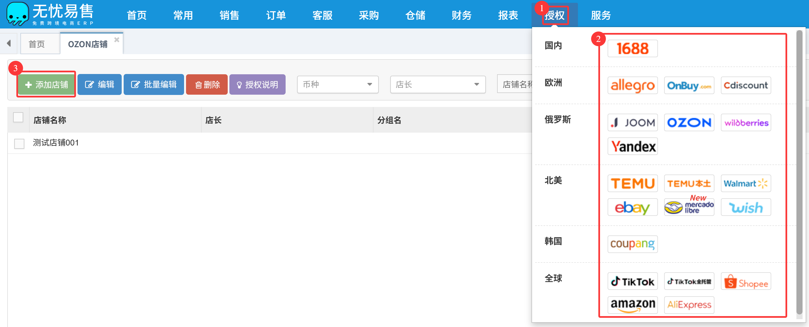
Task: Click the 北美 category label
Action: 553,180
